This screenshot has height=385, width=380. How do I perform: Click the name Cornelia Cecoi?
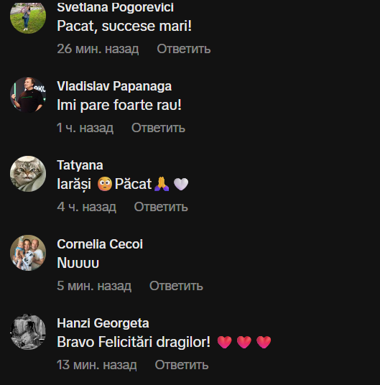click(100, 244)
